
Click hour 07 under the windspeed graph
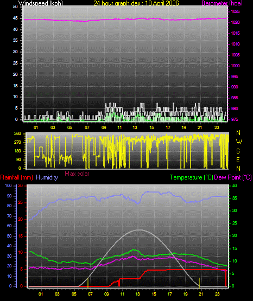point(87,127)
